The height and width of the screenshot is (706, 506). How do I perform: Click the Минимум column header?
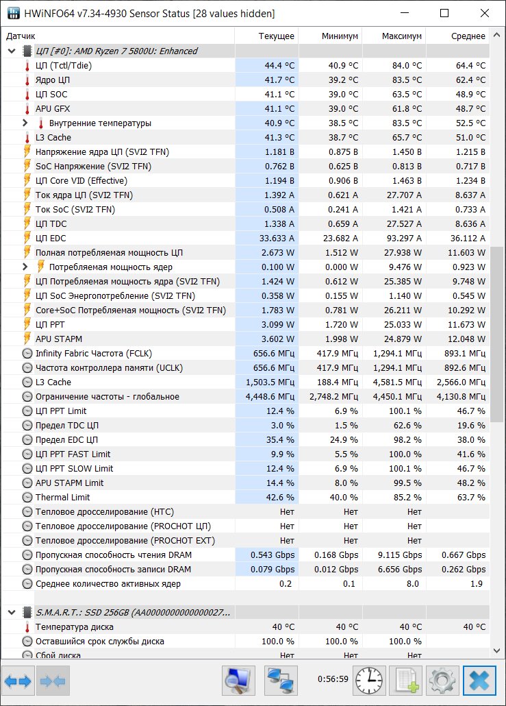coord(331,36)
